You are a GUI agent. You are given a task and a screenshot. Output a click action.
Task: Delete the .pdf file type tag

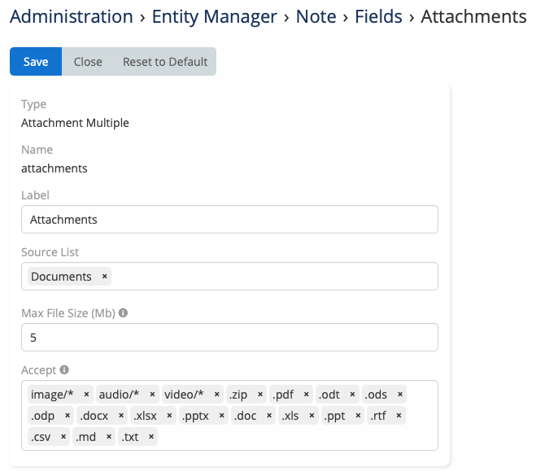pyautogui.click(x=307, y=395)
